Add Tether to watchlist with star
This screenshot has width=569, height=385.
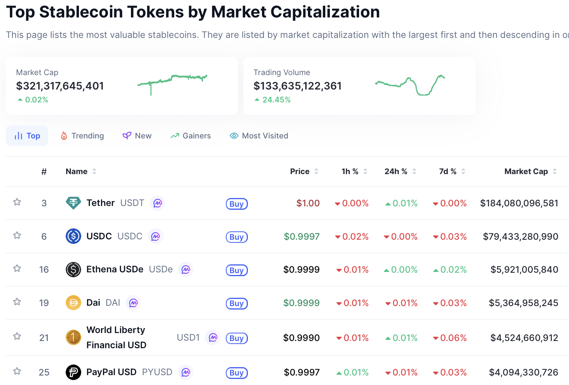[17, 202]
